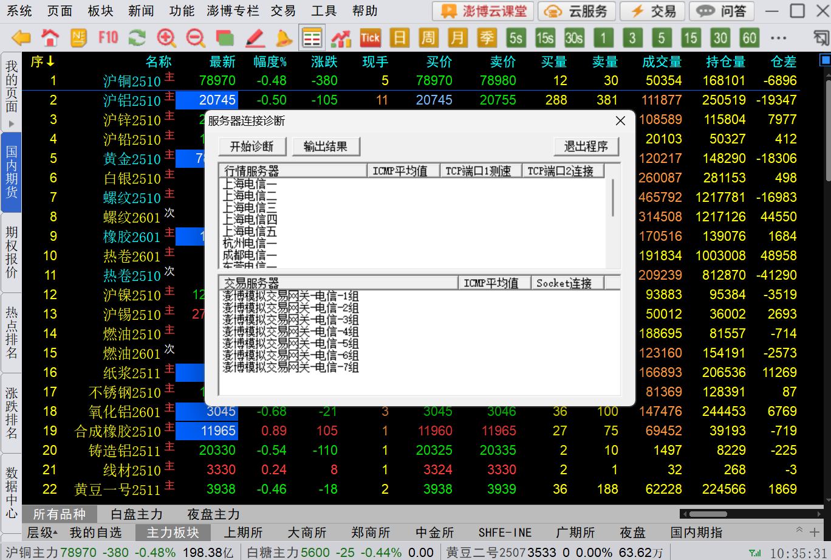The image size is (831, 560).
Task: Expand the 层级 level selector
Action: (x=43, y=533)
